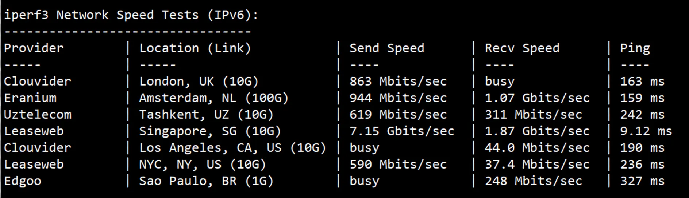The height and width of the screenshot is (198, 689).
Task: Click the London, UK (10G) location
Action: tap(199, 82)
